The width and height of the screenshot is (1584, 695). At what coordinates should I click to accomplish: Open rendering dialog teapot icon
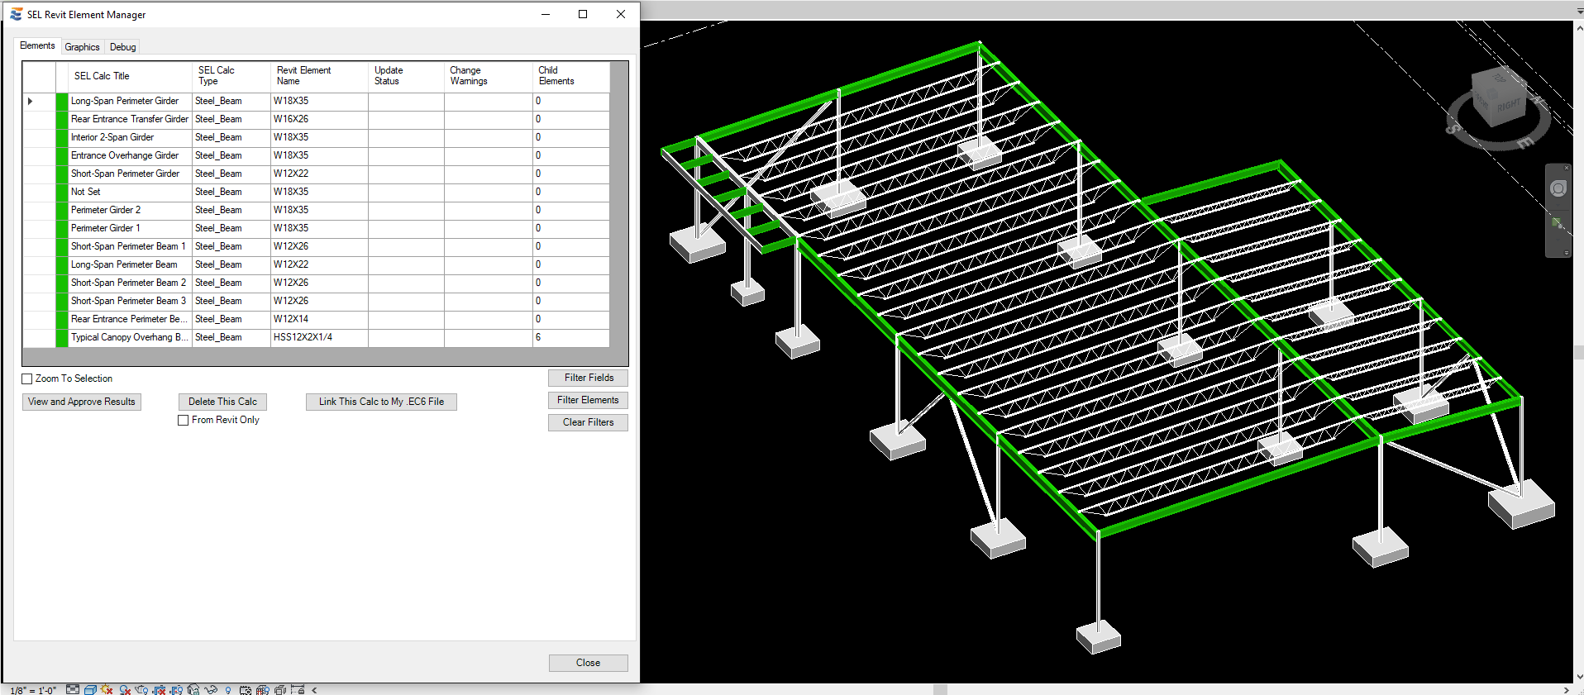tap(141, 689)
